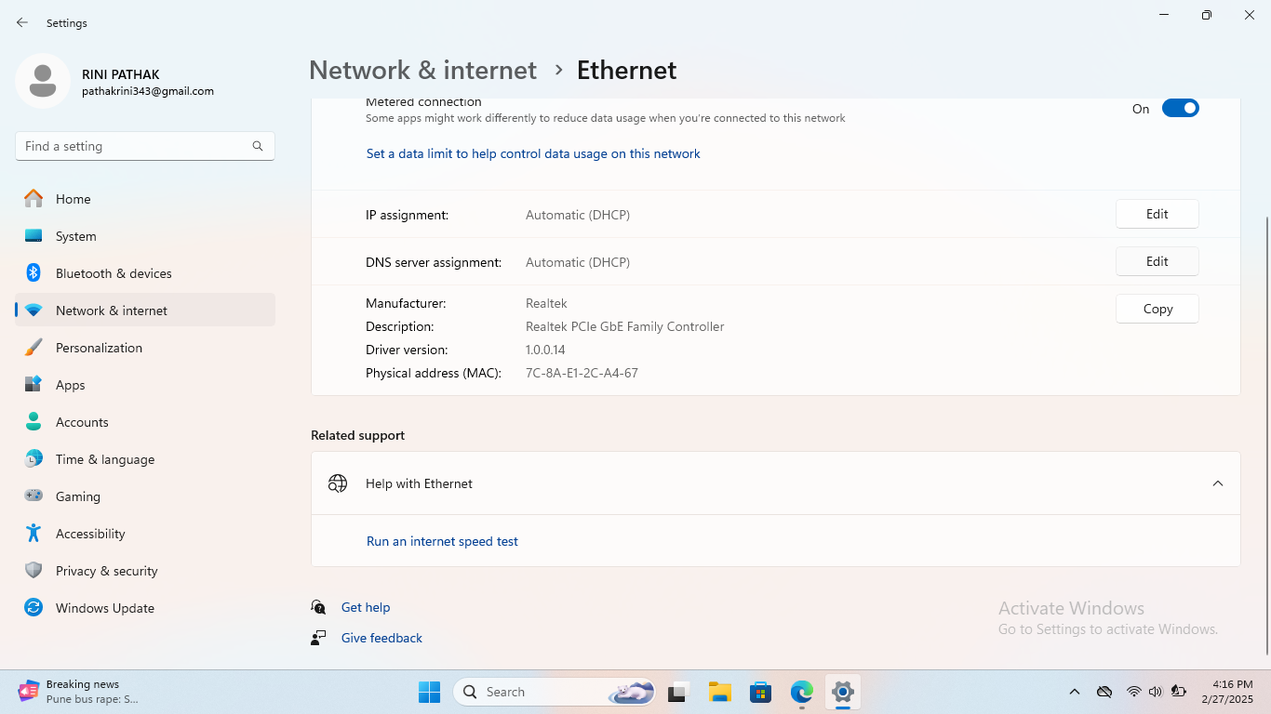Screen dimensions: 1271x714
Task: Click the Accessibility icon in sidebar
Action: [33, 534]
